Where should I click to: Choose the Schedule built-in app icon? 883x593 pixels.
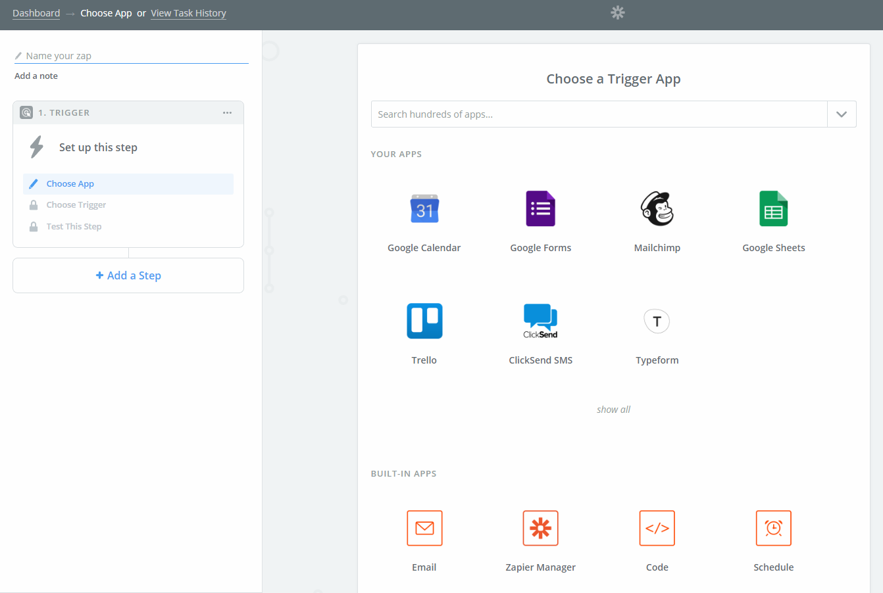tap(773, 528)
